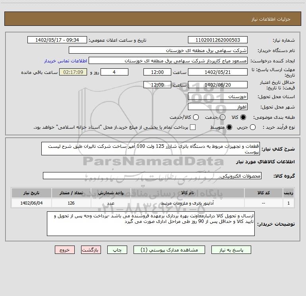This screenshot has height=296, width=306.
Task: Click the buyer notes text area
Action: [151, 224]
